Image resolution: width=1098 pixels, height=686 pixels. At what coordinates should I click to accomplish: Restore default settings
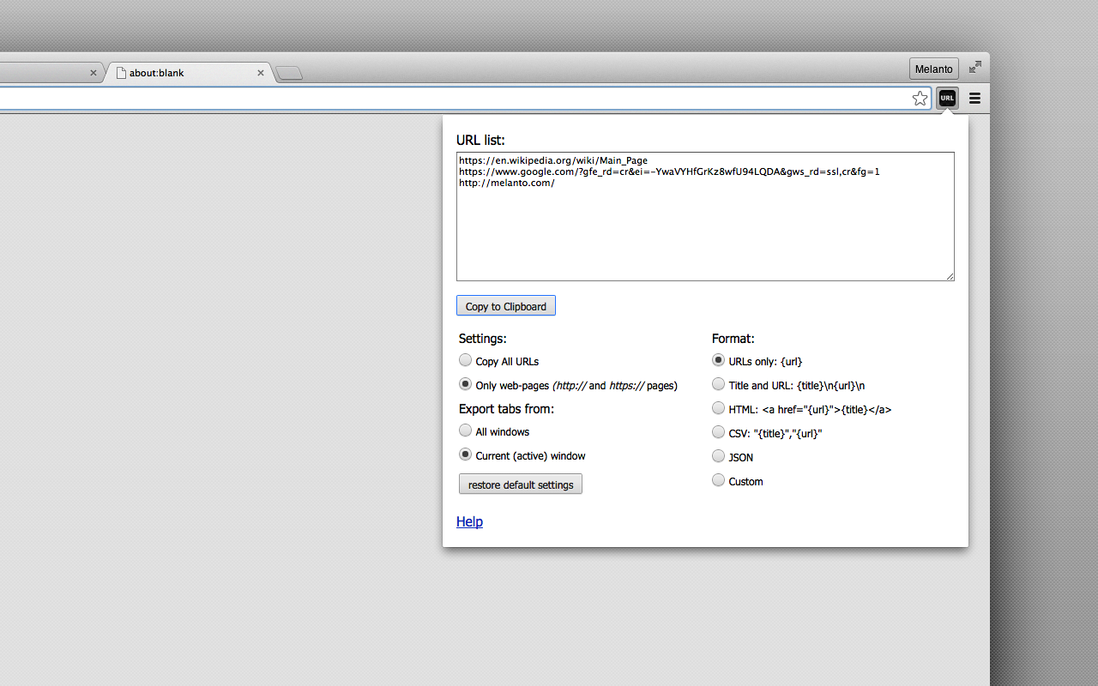coord(520,484)
